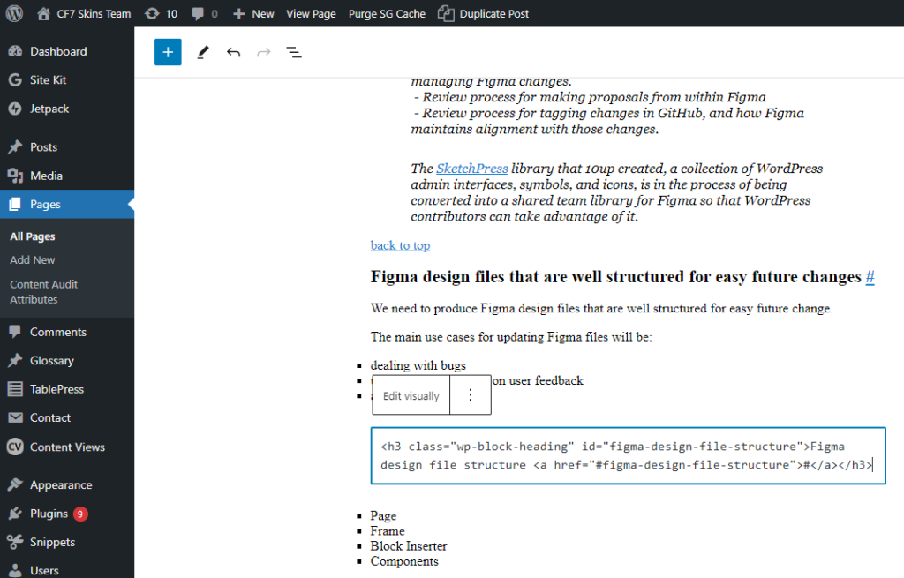Click the blue block inserter plus button
This screenshot has width=904, height=578.
(x=168, y=52)
